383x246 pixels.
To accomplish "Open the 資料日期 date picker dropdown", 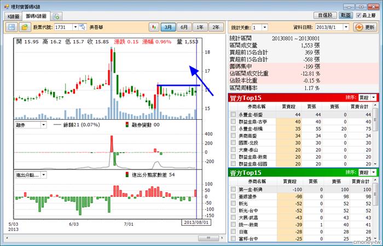I will click(x=346, y=27).
